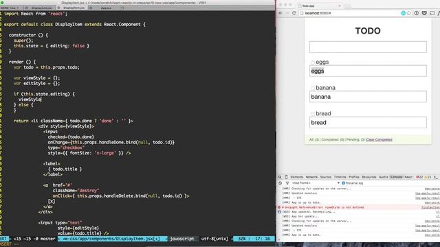
Task: Close the Todo app browser tab
Action: [x=339, y=5]
